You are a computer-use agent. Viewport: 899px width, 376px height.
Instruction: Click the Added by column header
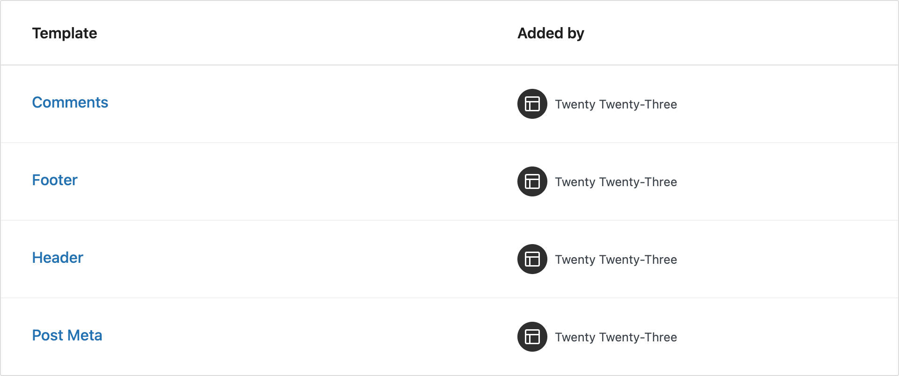550,33
